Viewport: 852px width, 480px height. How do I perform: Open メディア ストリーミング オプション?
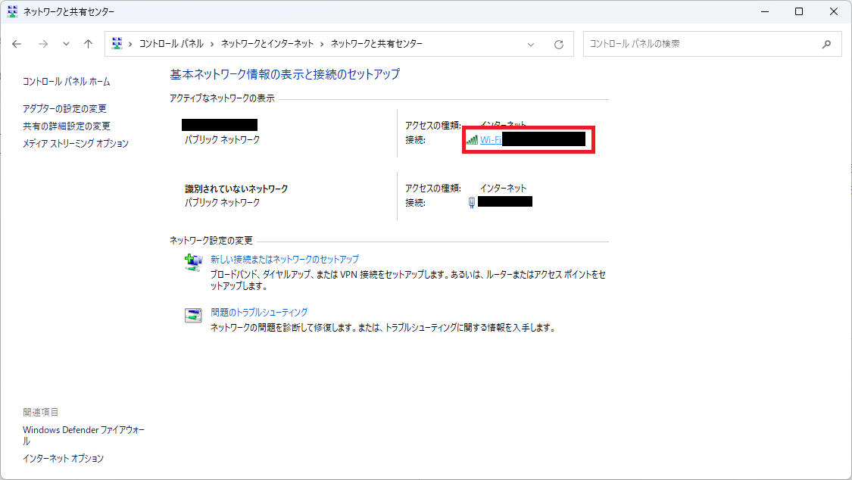click(x=76, y=143)
